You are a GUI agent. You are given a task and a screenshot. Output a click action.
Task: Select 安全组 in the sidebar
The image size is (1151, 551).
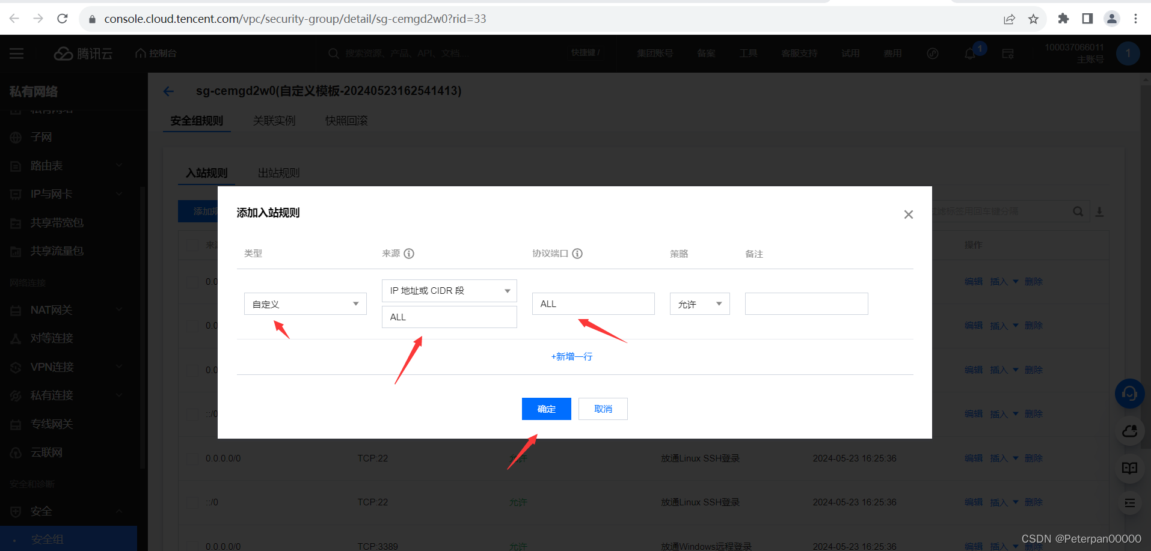click(x=69, y=539)
